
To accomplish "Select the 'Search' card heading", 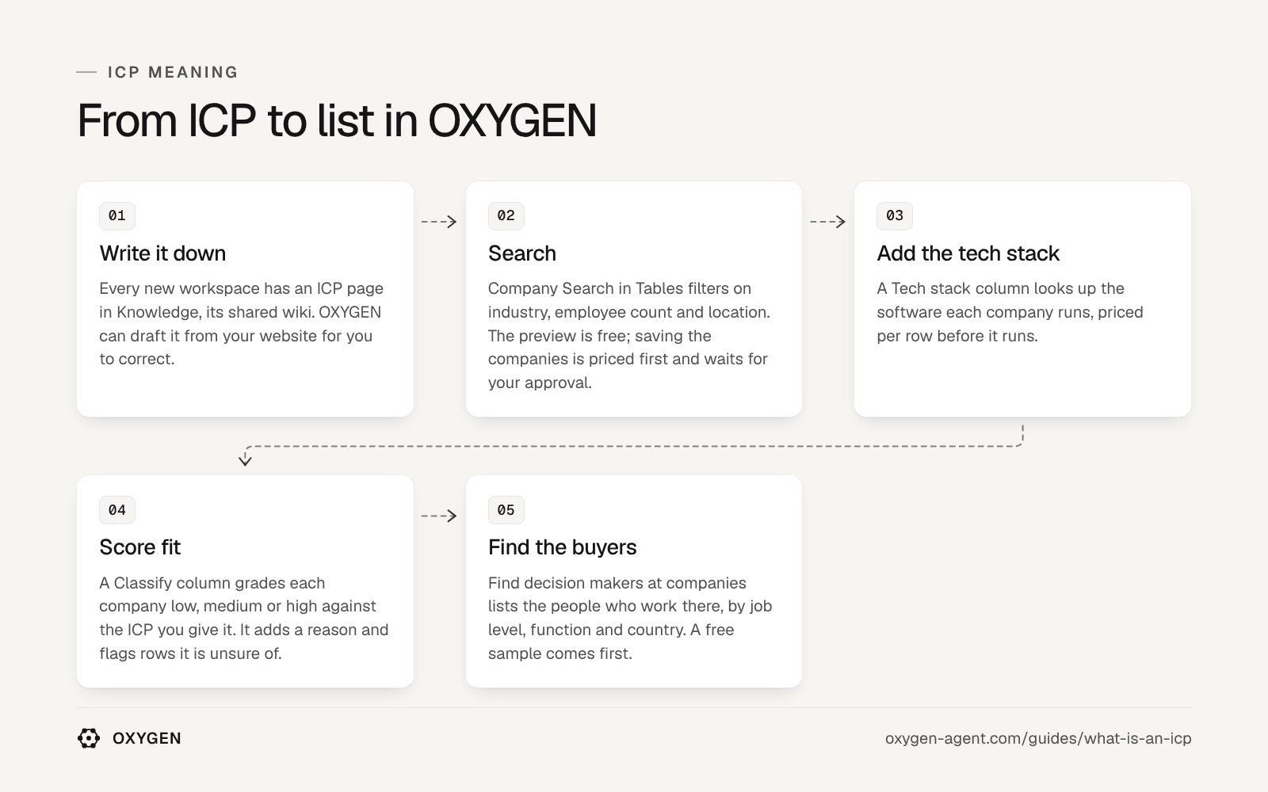I will 522,253.
